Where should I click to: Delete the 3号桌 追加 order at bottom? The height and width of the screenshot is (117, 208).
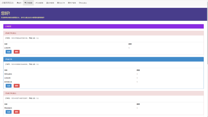pyautogui.click(x=17, y=112)
